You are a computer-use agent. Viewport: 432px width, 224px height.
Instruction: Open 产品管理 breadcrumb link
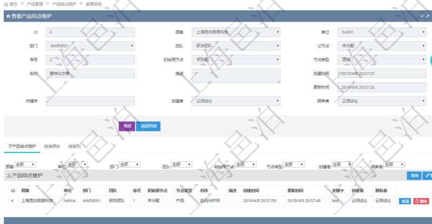pyautogui.click(x=35, y=4)
